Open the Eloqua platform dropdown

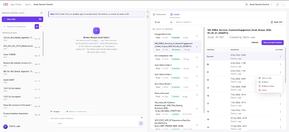click(x=56, y=112)
